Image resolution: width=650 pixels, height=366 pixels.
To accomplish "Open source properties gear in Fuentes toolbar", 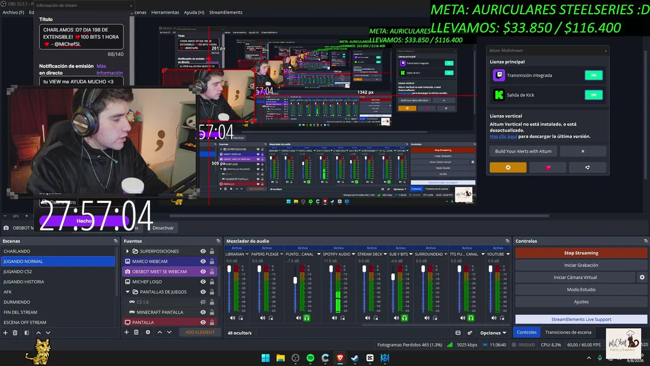I will 148,332.
